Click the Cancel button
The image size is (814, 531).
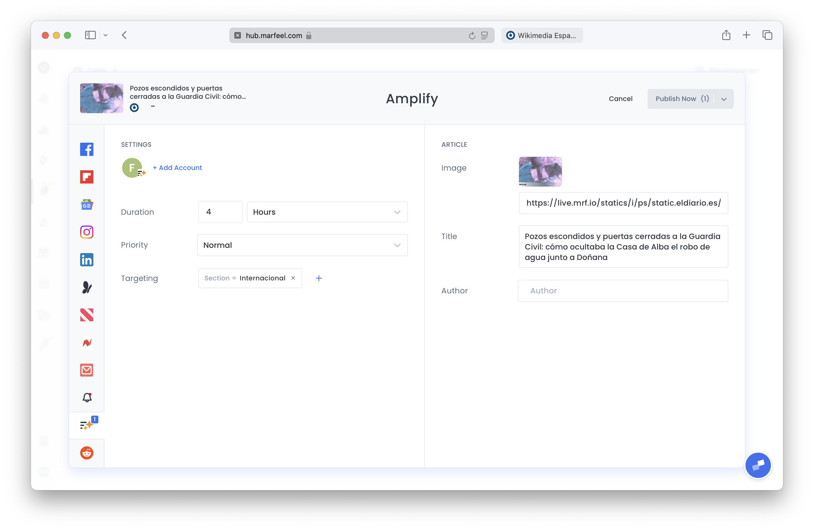pyautogui.click(x=620, y=99)
